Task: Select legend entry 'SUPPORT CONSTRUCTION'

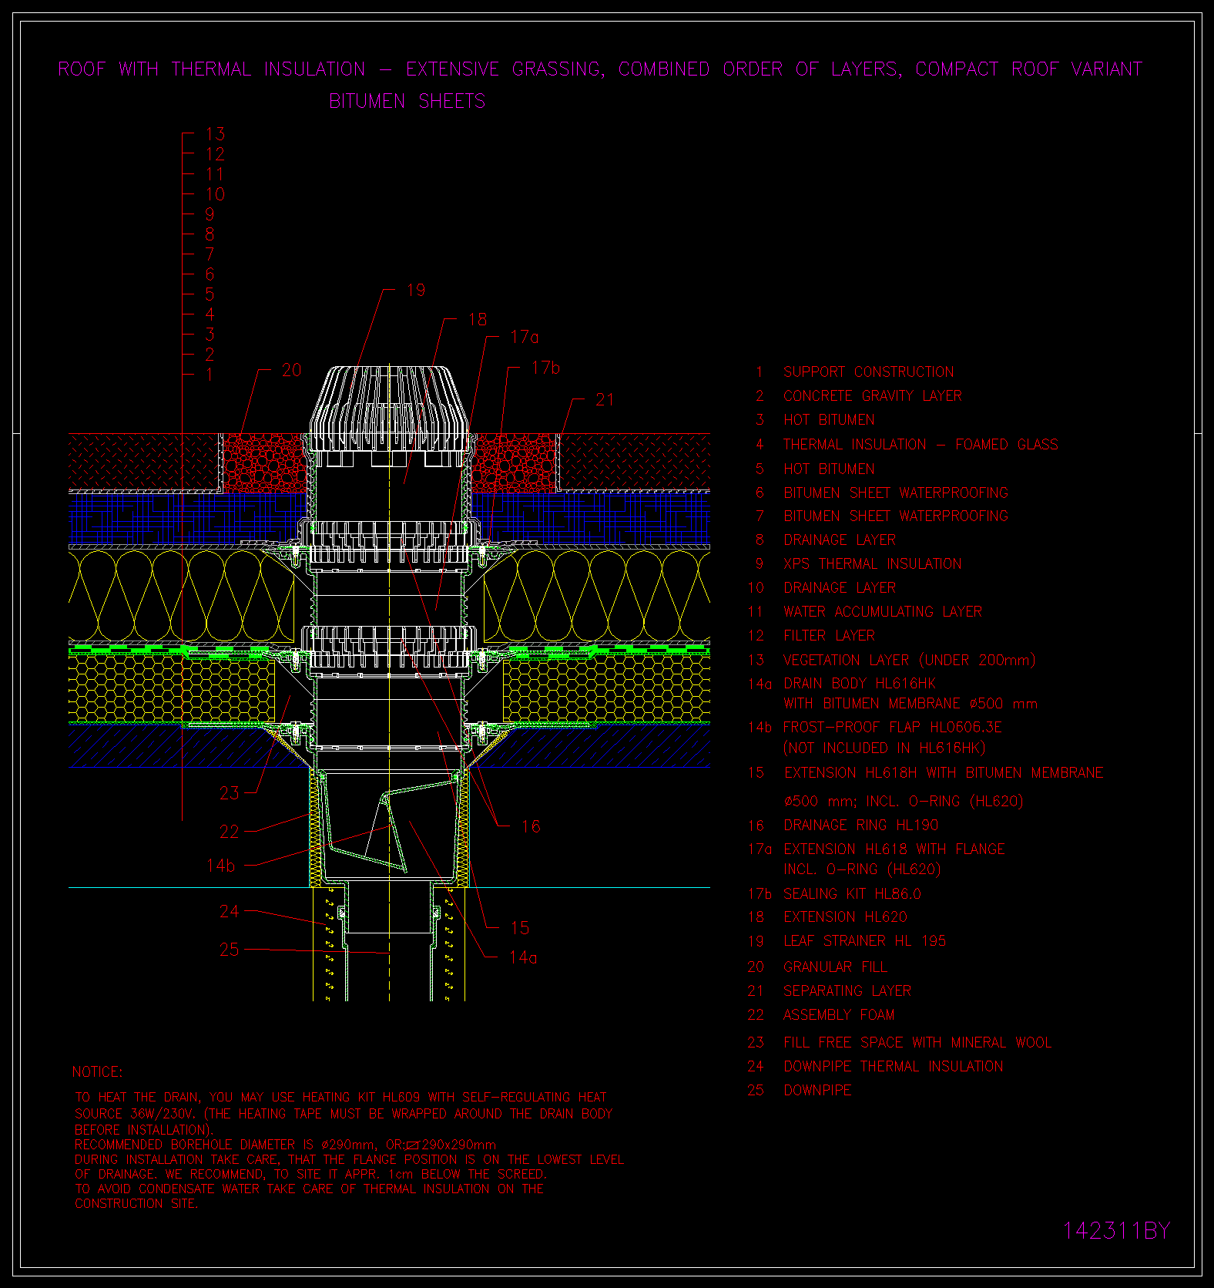Action: pyautogui.click(x=868, y=372)
